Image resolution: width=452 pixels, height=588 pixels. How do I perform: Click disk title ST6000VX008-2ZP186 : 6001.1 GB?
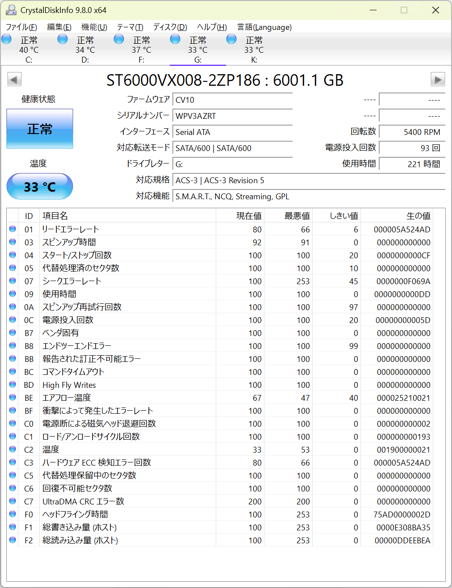point(225,80)
